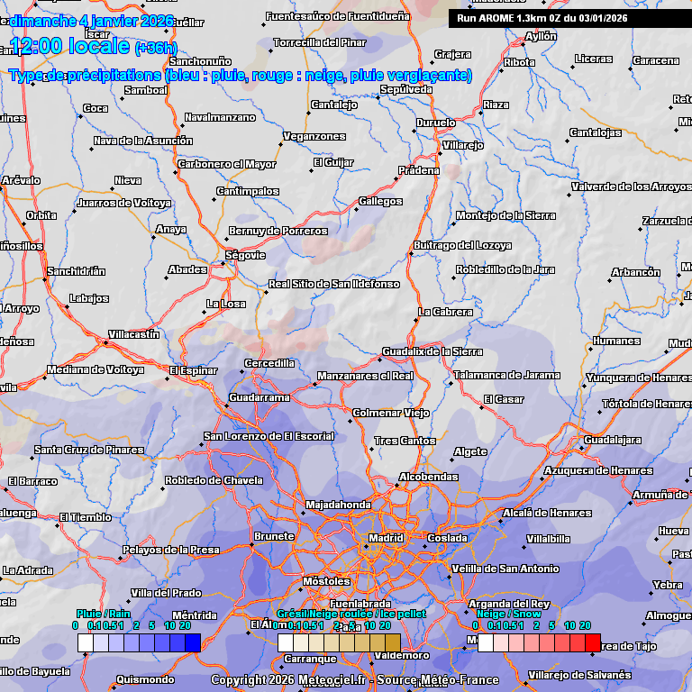The height and width of the screenshot is (692, 692).
Task: Select the white zero-value rain legend swatch
Action: 85,642
